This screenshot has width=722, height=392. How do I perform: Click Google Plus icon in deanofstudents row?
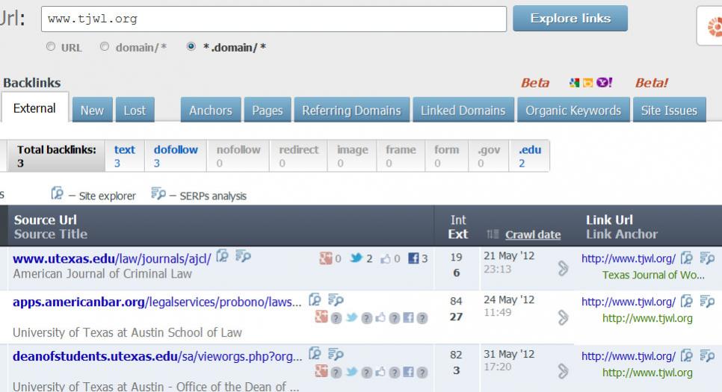[x=321, y=370]
